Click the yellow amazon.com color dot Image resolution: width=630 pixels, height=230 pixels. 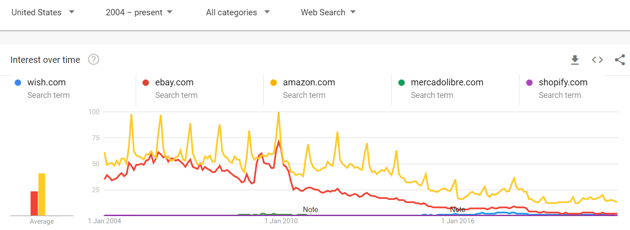point(273,83)
